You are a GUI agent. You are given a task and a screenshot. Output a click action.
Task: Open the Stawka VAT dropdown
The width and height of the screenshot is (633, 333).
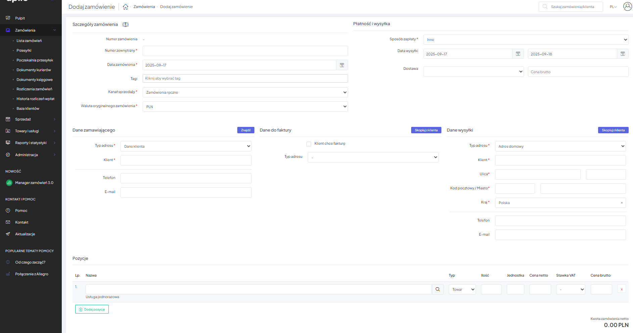coord(570,289)
